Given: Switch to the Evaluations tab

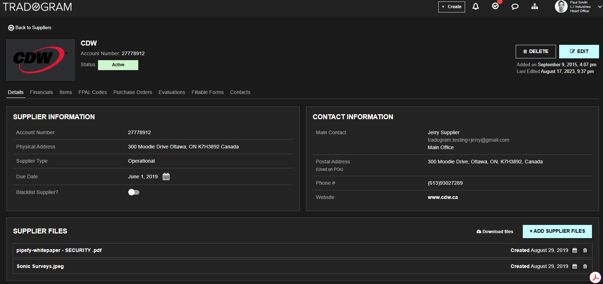Looking at the screenshot, I should pyautogui.click(x=172, y=92).
